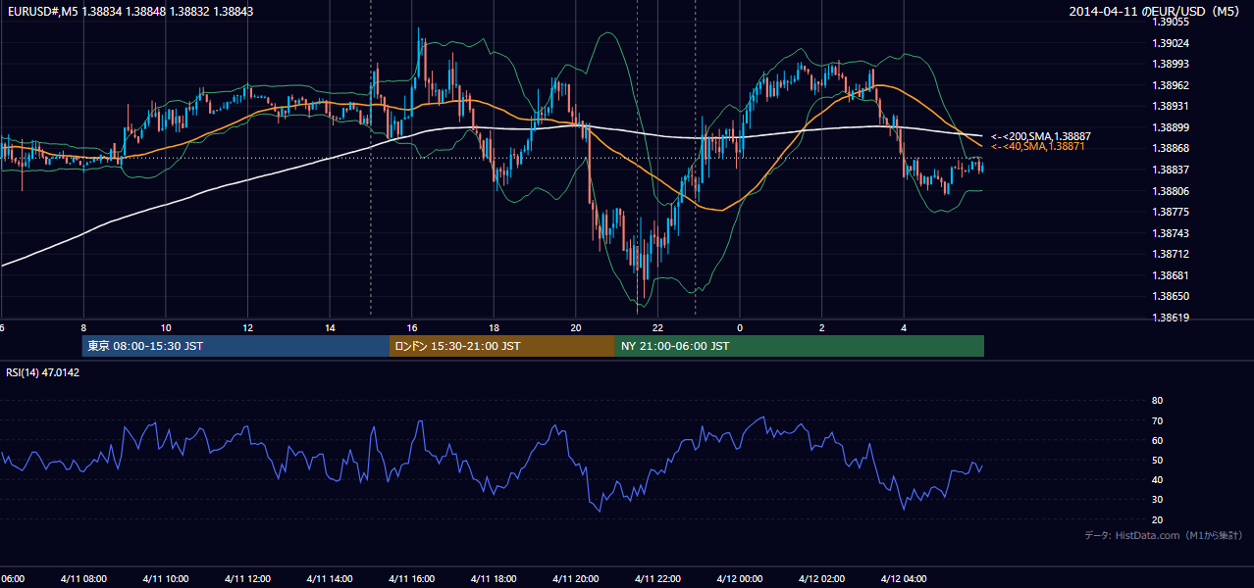
Task: Click hour tick 18 under price chart
Action: coord(494,328)
